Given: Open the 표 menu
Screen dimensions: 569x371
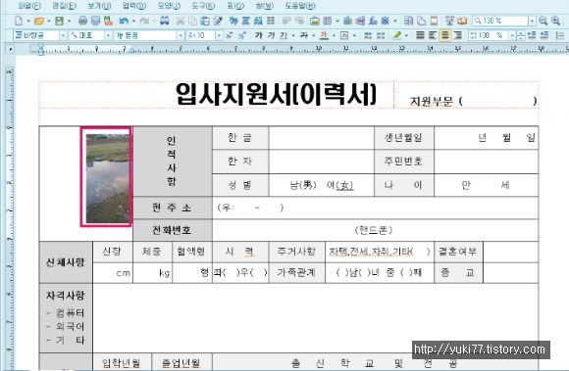Looking at the screenshot, I should point(235,6).
